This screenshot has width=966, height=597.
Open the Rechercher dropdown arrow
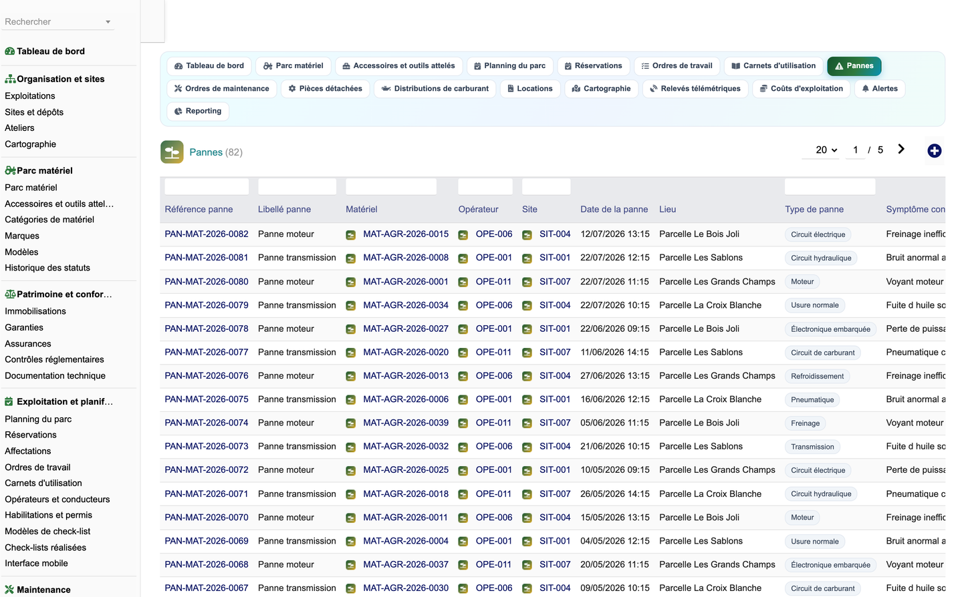coord(108,22)
